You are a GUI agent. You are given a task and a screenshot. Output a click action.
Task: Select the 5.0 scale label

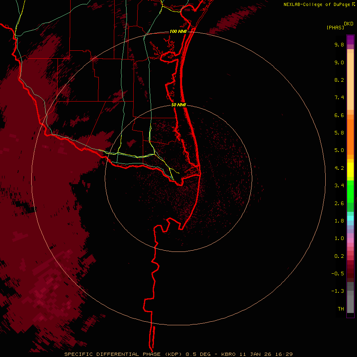(339, 150)
